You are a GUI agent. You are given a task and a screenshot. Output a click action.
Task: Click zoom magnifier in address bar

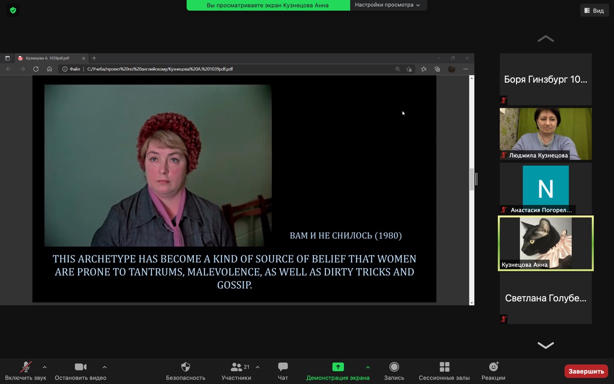tap(397, 69)
